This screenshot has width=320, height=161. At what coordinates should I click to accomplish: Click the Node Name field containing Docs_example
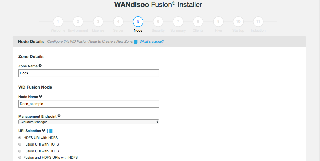click(x=89, y=104)
